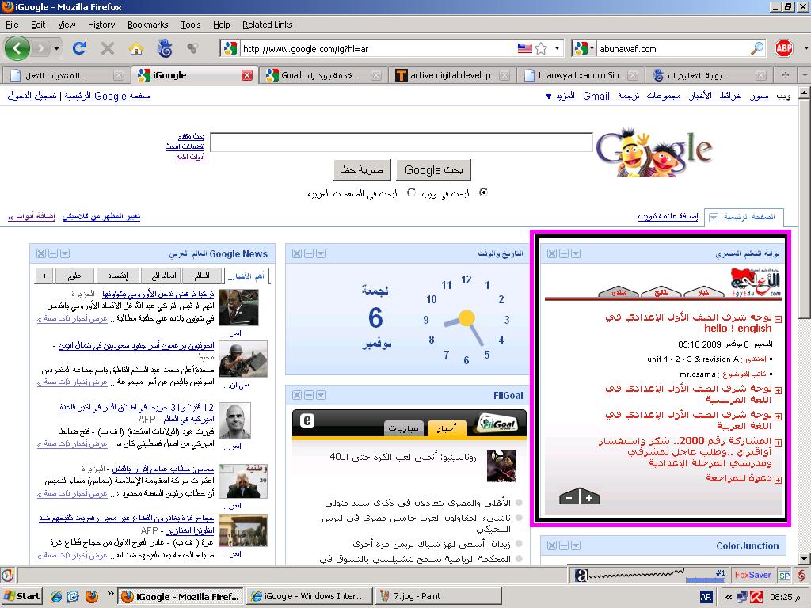Viewport: 811px width, 608px height.
Task: Remove the Google News gadget with its X icon
Action: coord(41,253)
